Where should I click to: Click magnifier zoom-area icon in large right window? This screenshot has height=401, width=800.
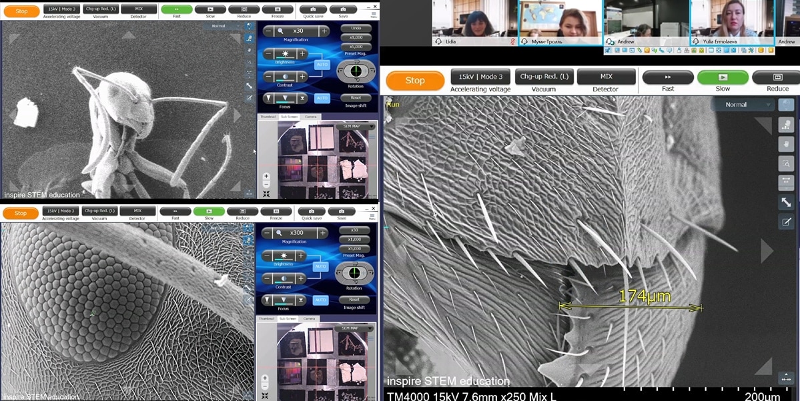coord(785,163)
